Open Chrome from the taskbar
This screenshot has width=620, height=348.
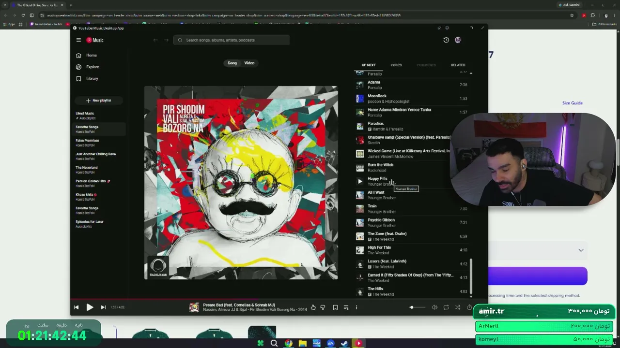tap(289, 343)
